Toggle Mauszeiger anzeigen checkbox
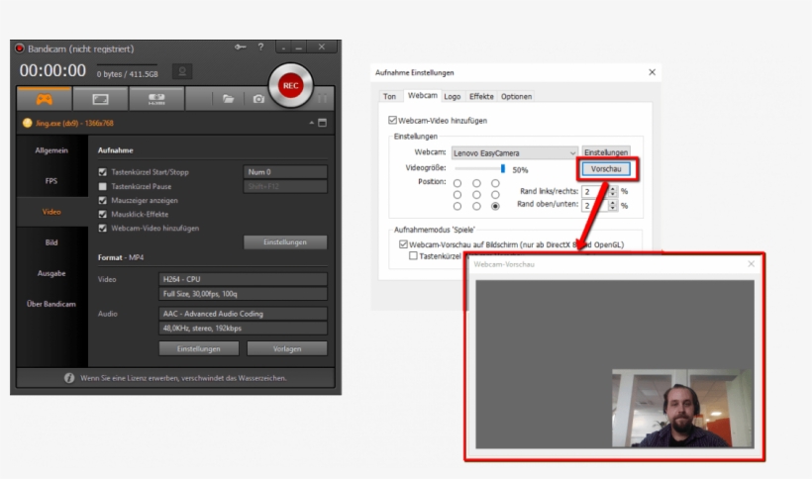The image size is (812, 479). (103, 200)
